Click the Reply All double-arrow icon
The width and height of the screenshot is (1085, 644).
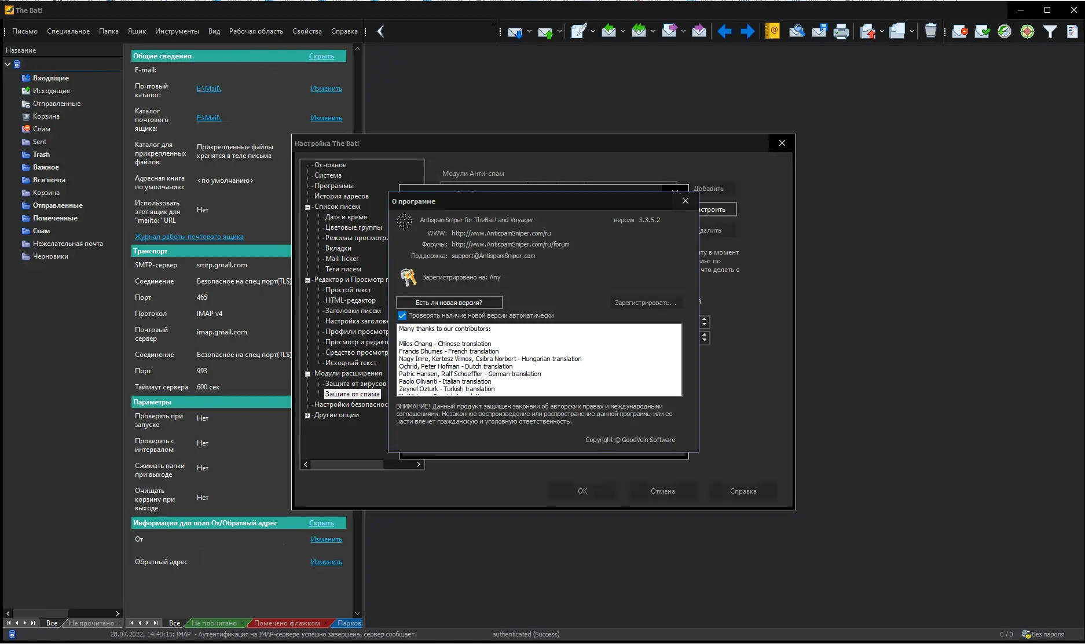click(x=639, y=31)
